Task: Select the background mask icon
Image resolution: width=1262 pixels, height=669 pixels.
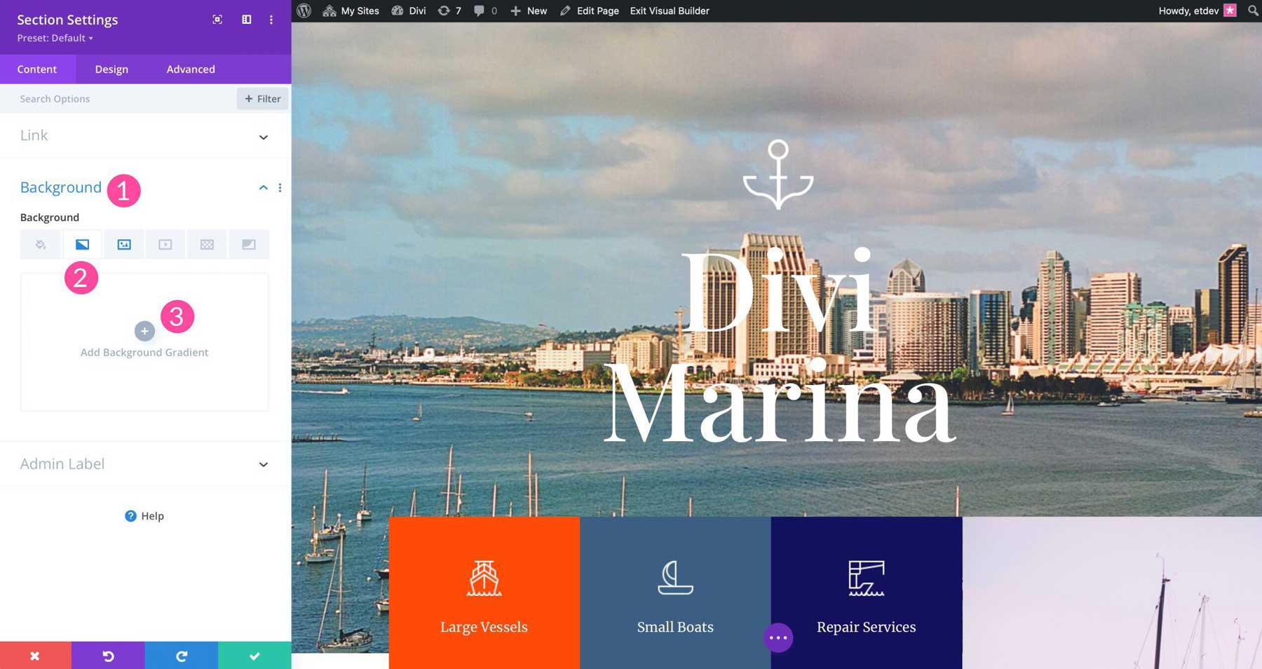Action: point(249,244)
